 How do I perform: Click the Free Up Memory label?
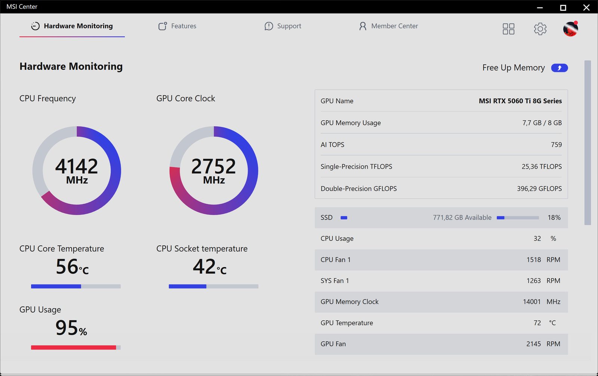coord(514,68)
